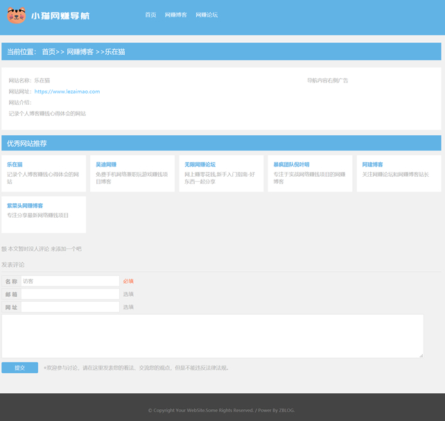Open the 暴疯团队倪叶明 recommended site
The width and height of the screenshot is (445, 421).
click(291, 164)
